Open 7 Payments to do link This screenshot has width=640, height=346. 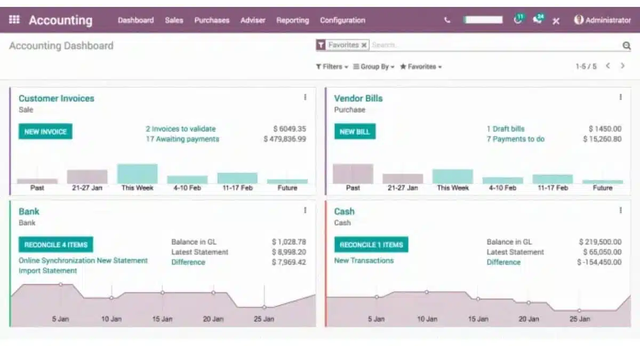pos(516,139)
